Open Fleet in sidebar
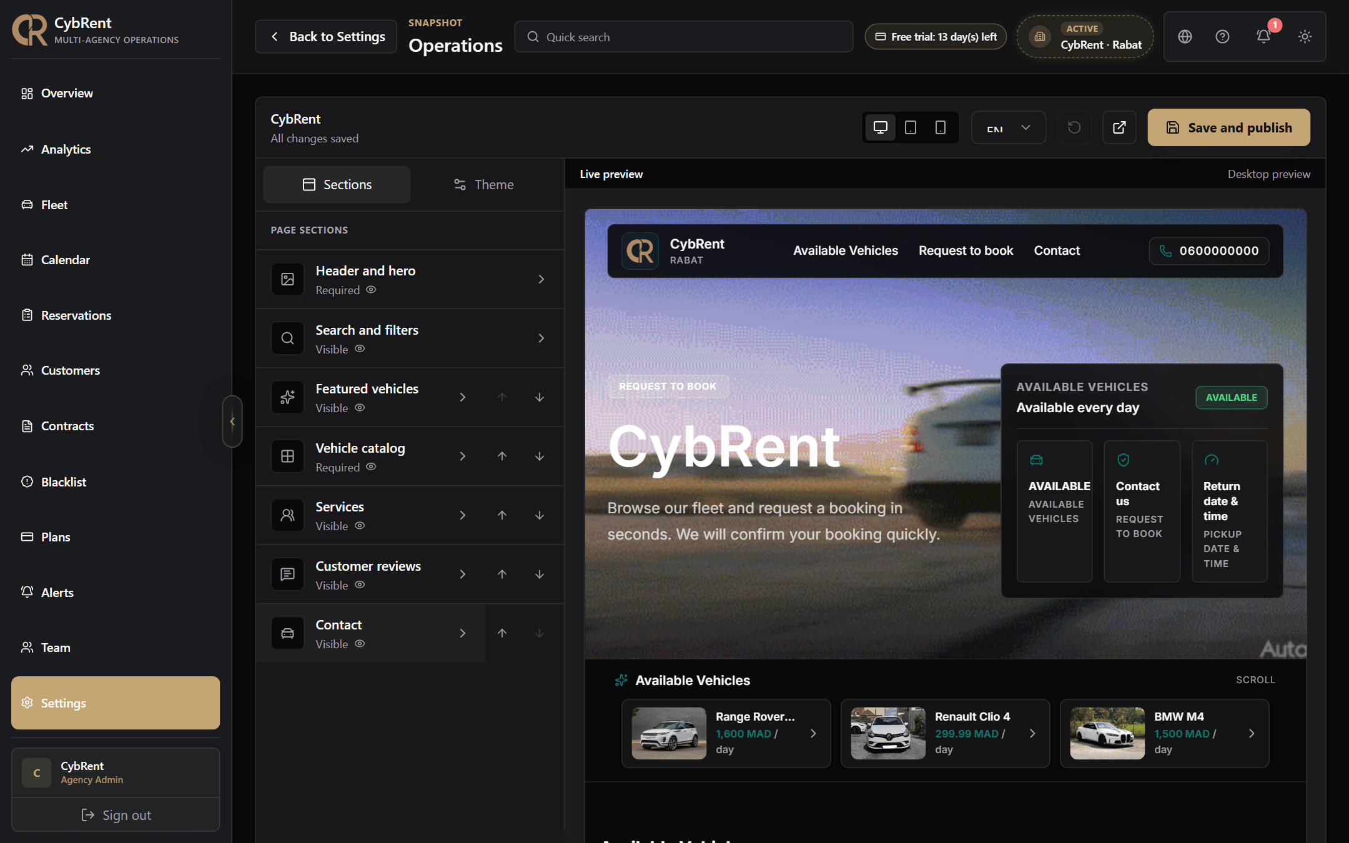The height and width of the screenshot is (843, 1349). (116, 205)
